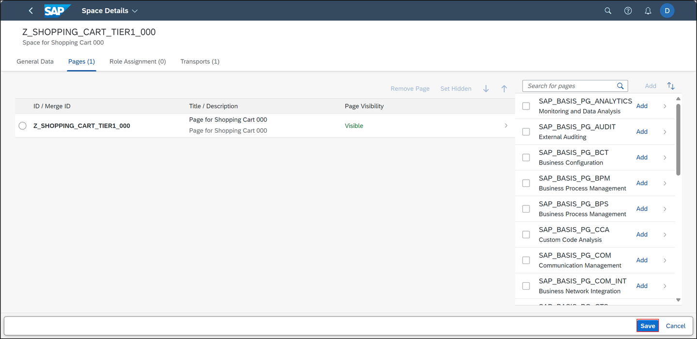Select the Z_SHOPPING_CART_TIER1_000 page radio button

coord(22,125)
